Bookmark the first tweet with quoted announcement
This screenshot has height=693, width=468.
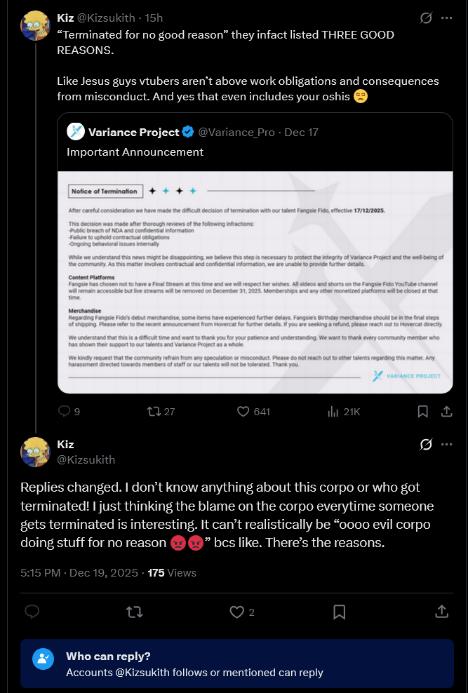(422, 412)
